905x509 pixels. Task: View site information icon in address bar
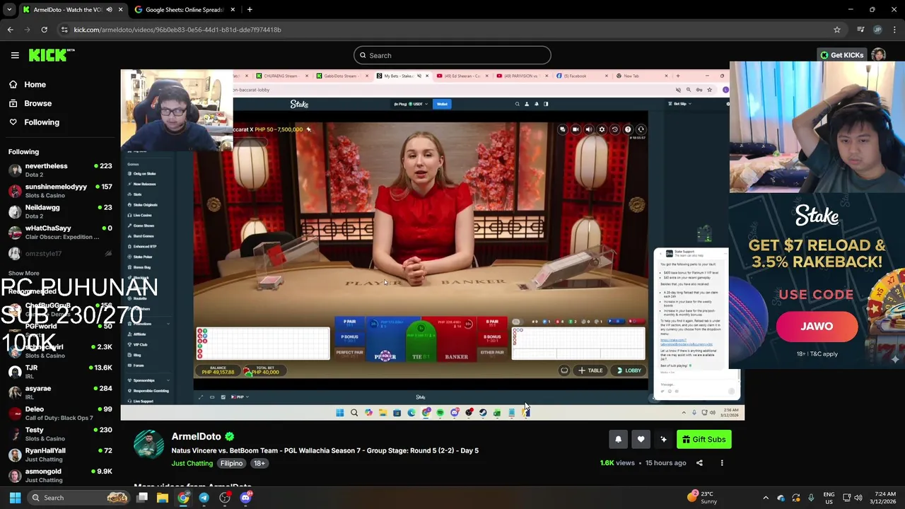[64, 30]
